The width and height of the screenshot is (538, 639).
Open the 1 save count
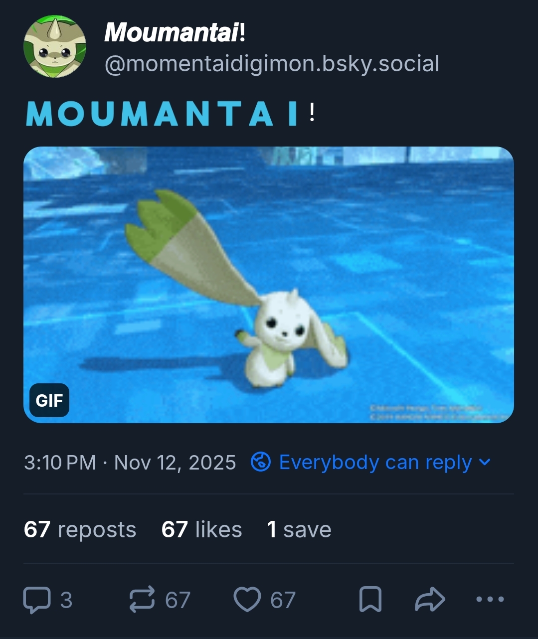click(299, 529)
